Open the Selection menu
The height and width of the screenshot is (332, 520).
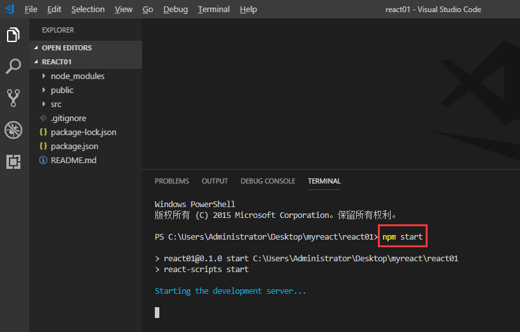pyautogui.click(x=88, y=10)
